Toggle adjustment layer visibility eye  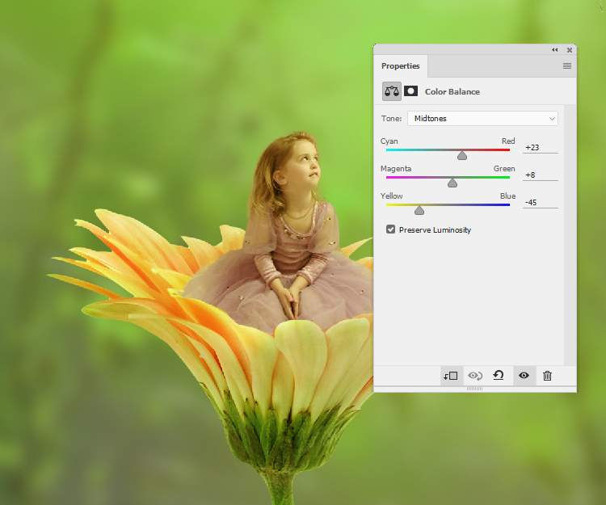click(524, 375)
